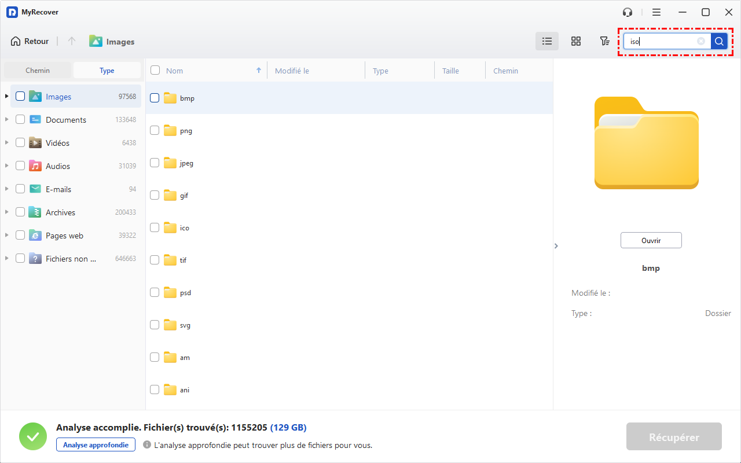The image size is (741, 463).
Task: Expand the Archives category arrow
Action: [7, 212]
